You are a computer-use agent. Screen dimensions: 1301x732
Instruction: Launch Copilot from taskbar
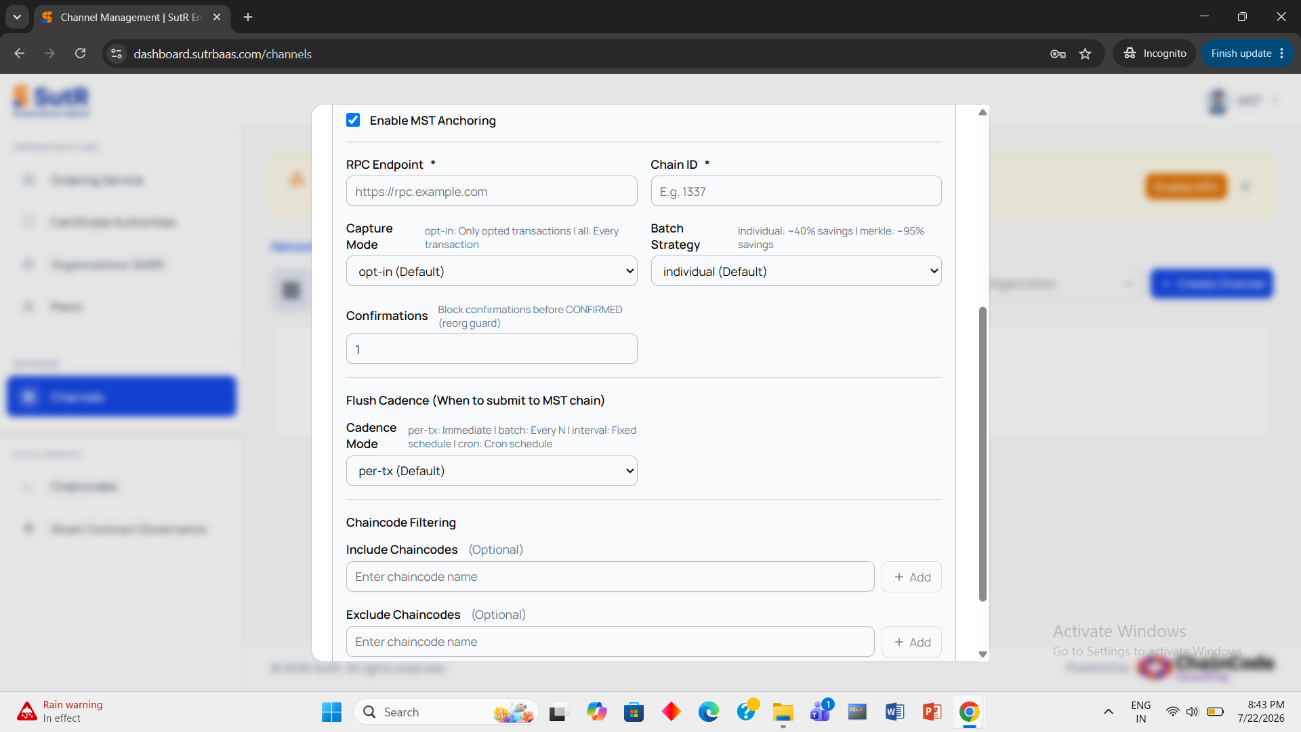click(x=597, y=712)
